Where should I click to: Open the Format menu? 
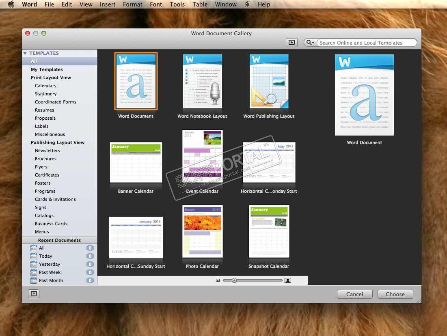[133, 4]
